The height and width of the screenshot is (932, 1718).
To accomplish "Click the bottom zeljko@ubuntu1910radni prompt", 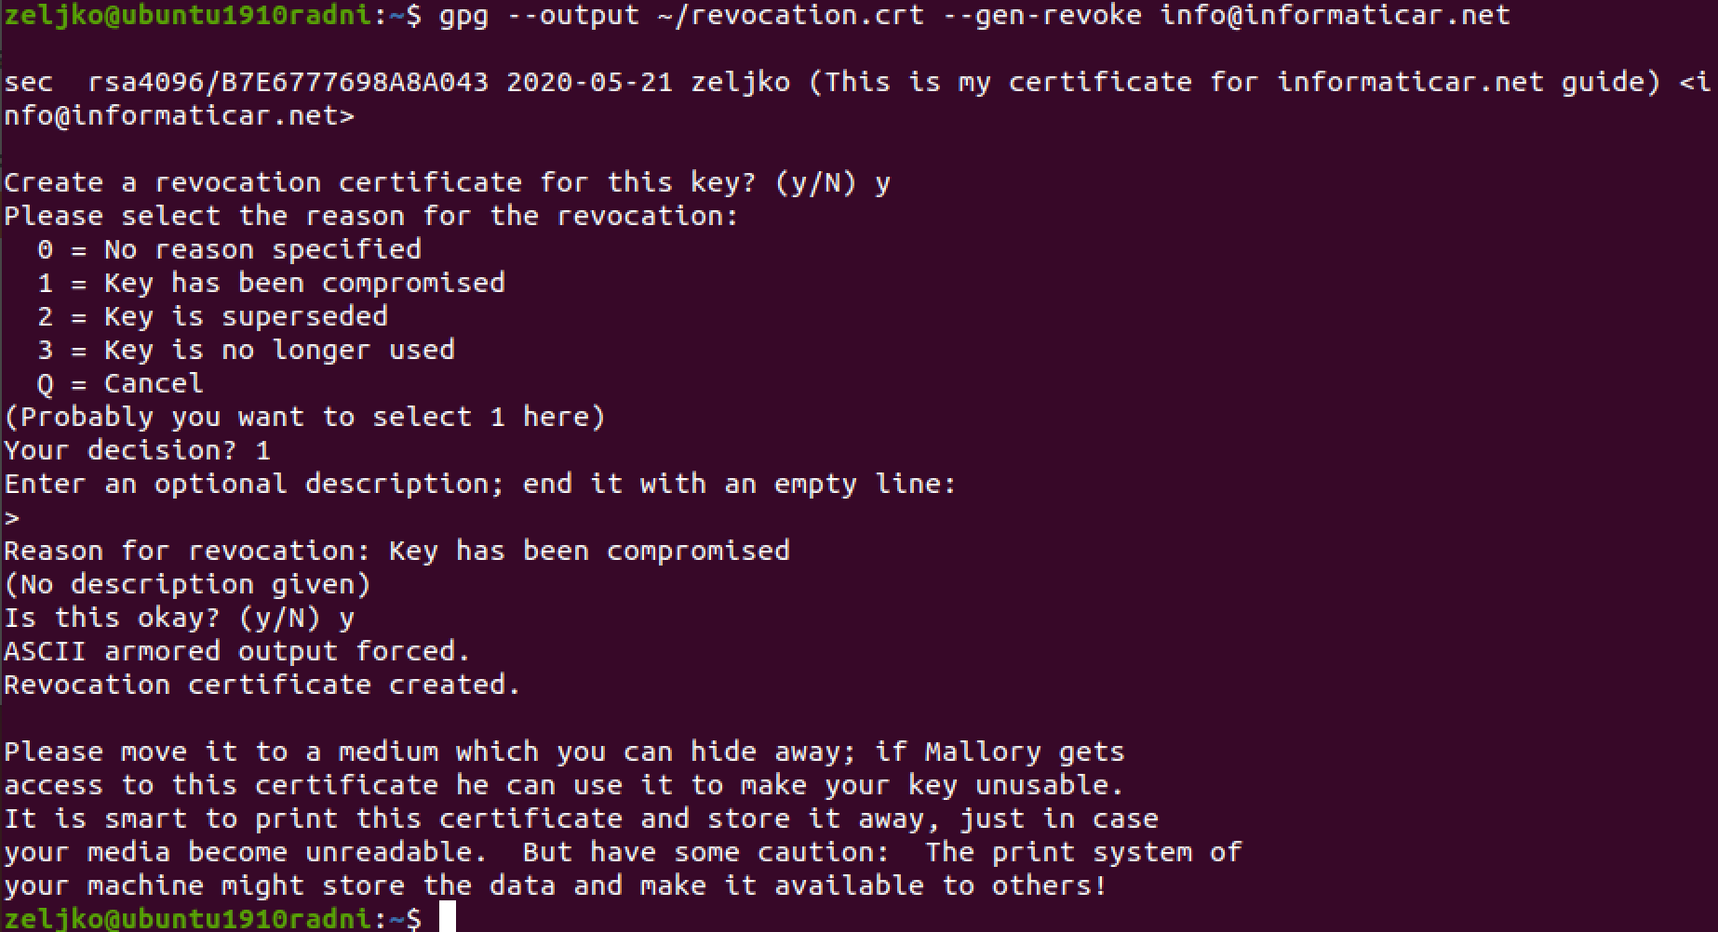I will (x=212, y=919).
